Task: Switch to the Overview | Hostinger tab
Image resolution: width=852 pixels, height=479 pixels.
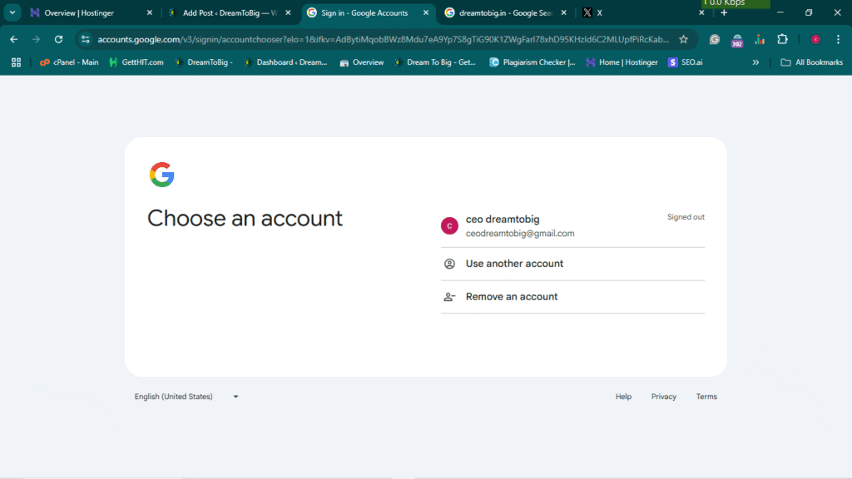Action: [82, 12]
